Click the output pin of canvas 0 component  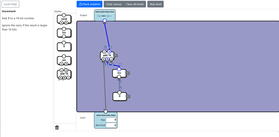pyautogui.click(x=119, y=92)
